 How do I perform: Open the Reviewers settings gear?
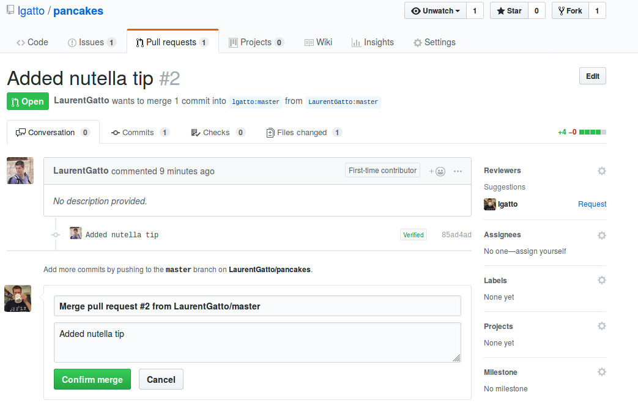601,171
